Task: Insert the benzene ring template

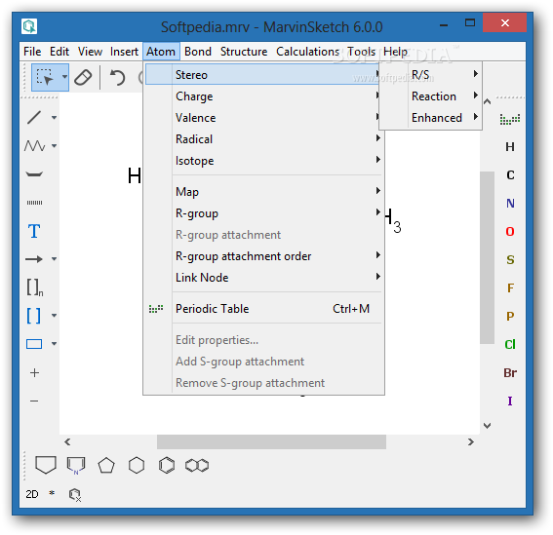Action: pyautogui.click(x=167, y=466)
